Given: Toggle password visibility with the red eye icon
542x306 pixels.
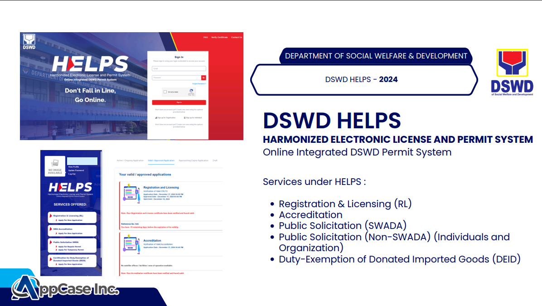Looking at the screenshot, I should [x=204, y=78].
